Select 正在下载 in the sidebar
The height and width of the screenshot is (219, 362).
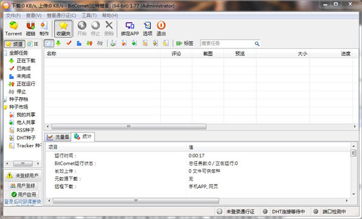tap(26, 61)
